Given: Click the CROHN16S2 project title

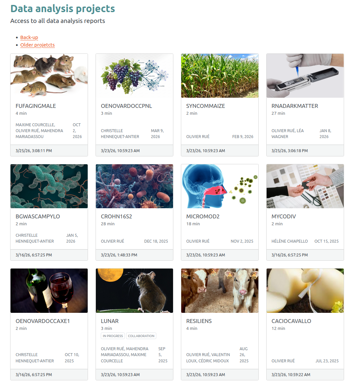Looking at the screenshot, I should pyautogui.click(x=116, y=216).
